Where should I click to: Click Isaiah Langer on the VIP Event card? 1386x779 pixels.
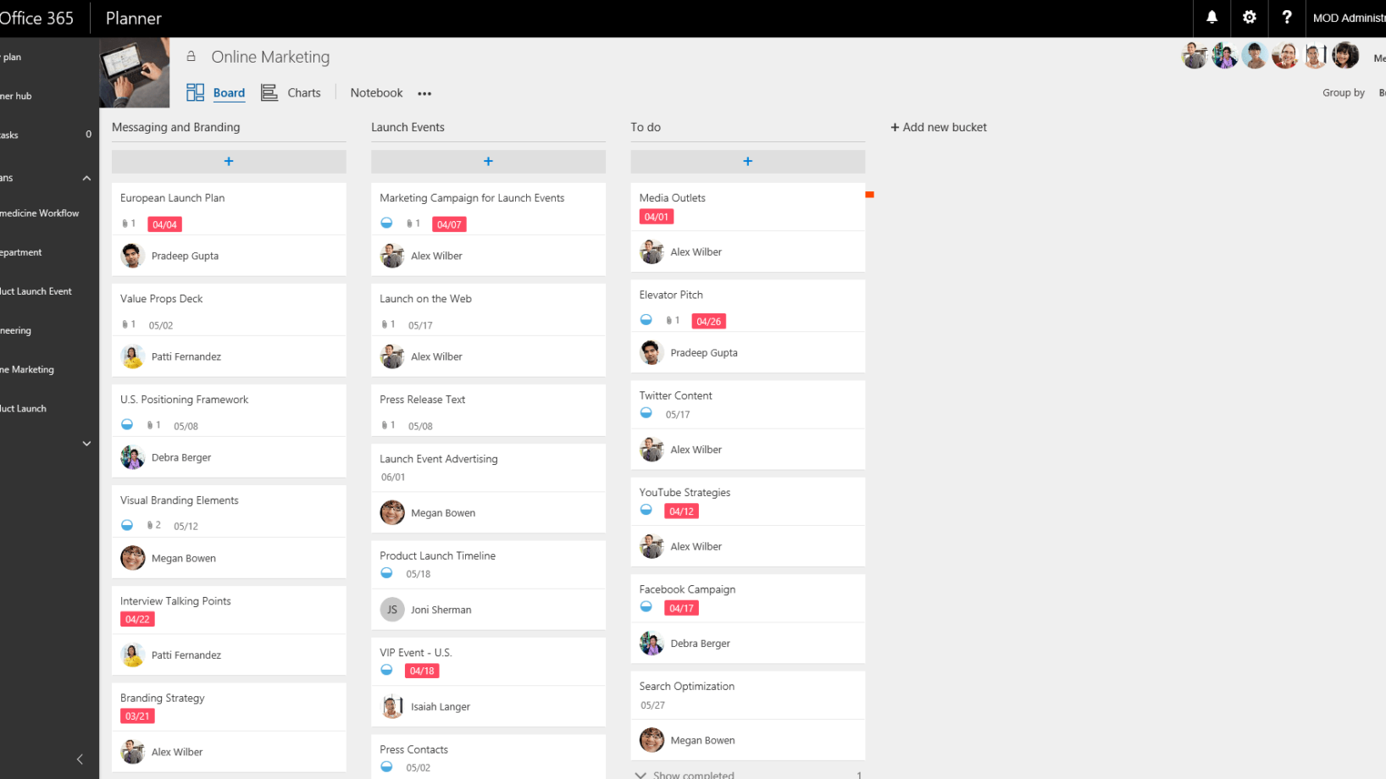click(441, 707)
